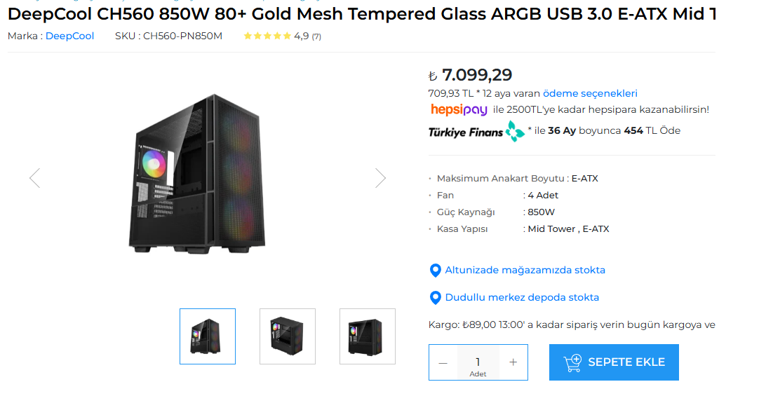The image size is (766, 403).
Task: Click the quantity input field
Action: (x=478, y=362)
